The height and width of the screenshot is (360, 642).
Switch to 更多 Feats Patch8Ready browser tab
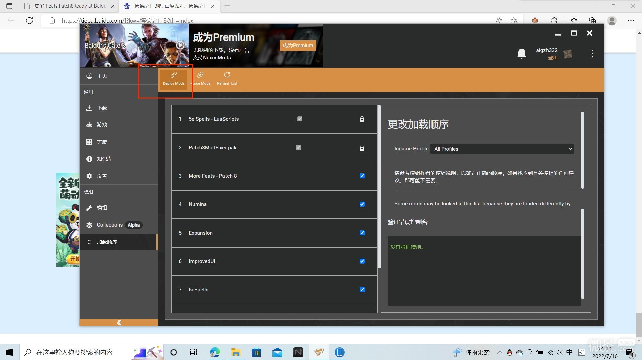pyautogui.click(x=70, y=6)
